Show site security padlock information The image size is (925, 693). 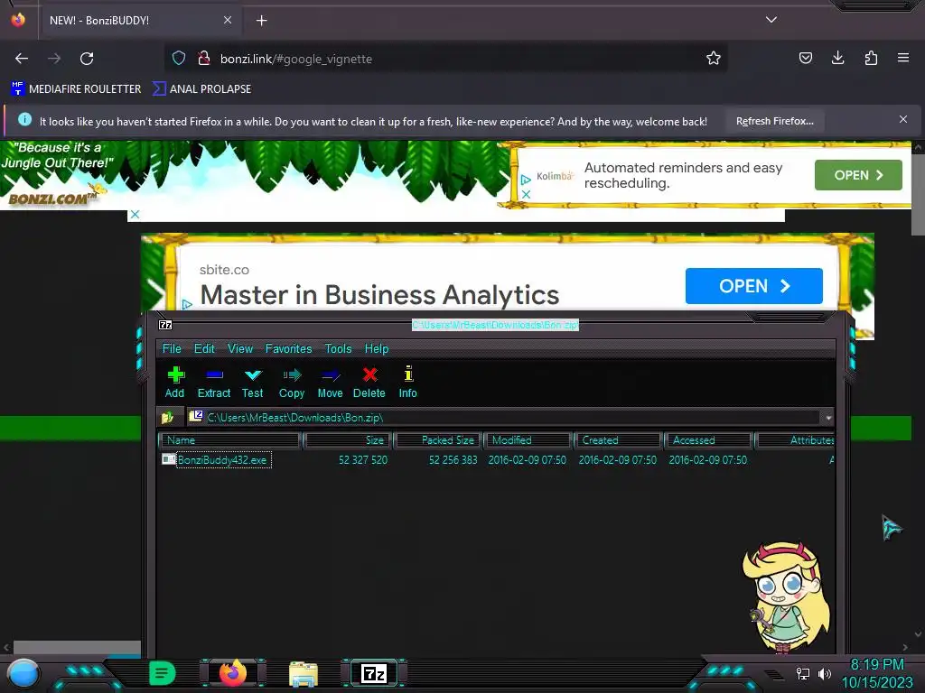[x=203, y=59]
